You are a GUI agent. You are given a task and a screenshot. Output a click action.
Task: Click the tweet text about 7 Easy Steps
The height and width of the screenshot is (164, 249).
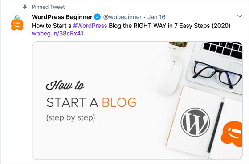click(131, 26)
